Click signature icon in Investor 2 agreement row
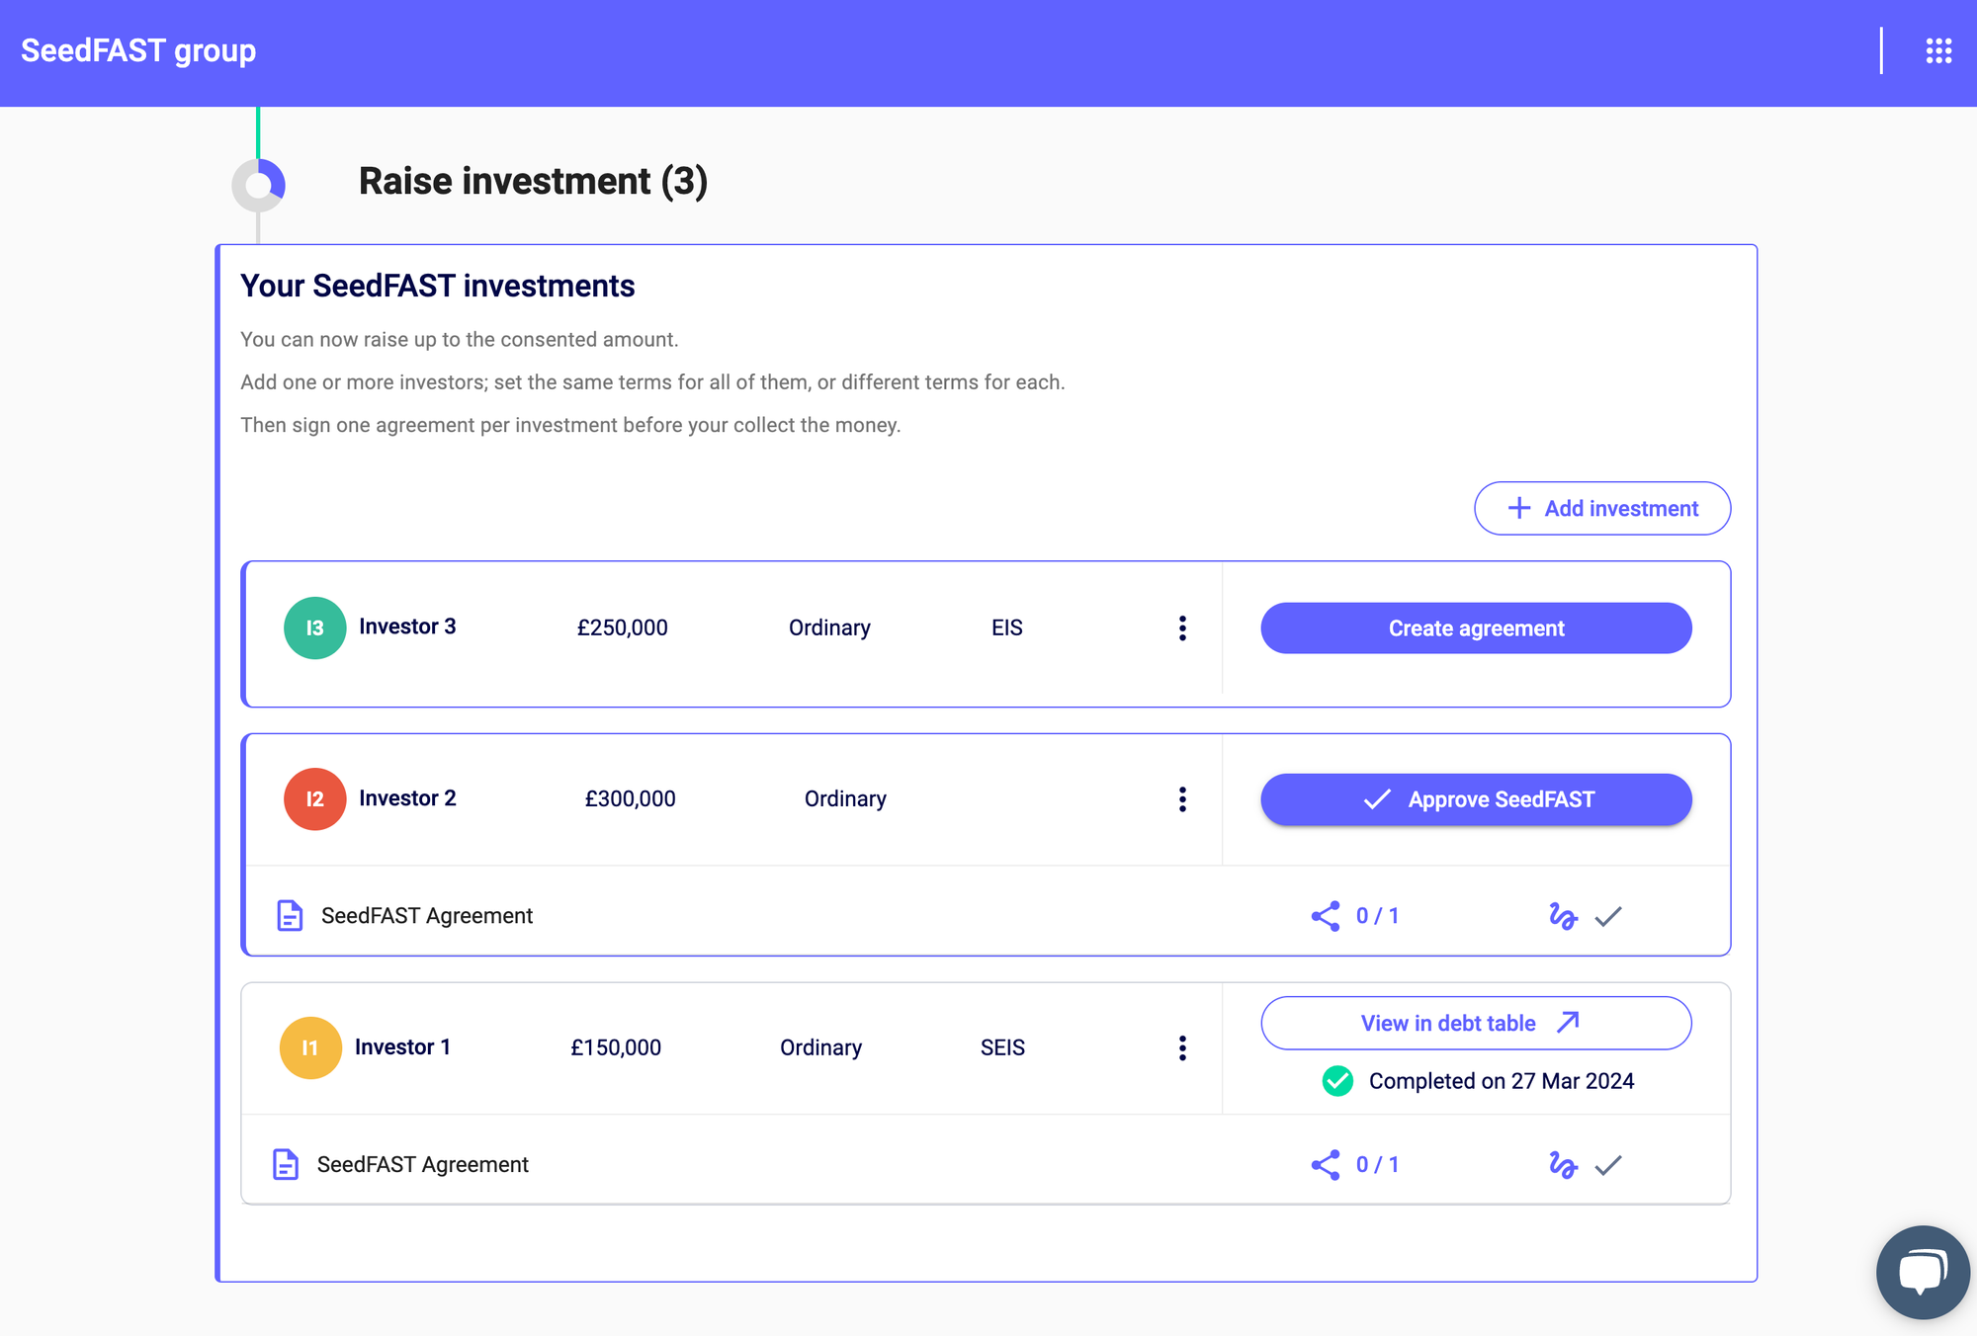1977x1336 pixels. [1562, 916]
